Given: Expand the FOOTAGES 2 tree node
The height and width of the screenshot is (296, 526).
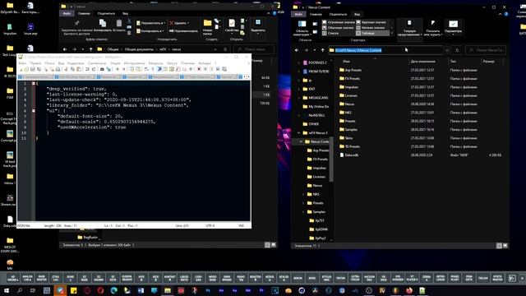Looking at the screenshot, I should click(298, 62).
